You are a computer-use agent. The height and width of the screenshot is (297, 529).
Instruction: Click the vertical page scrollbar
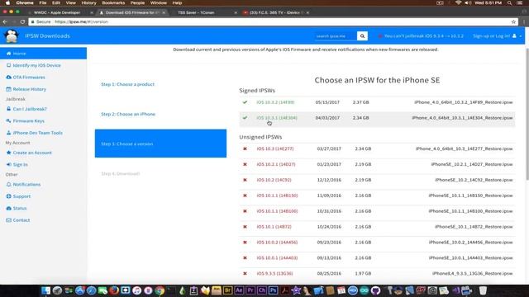[x=527, y=115]
